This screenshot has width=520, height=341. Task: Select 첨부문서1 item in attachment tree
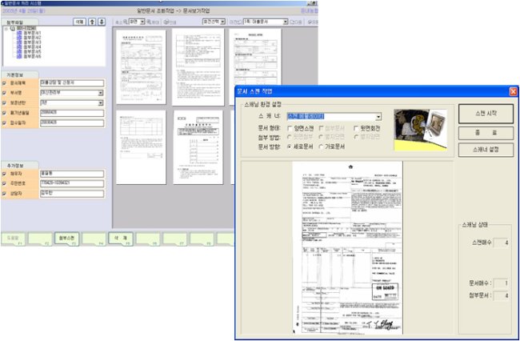(32, 34)
